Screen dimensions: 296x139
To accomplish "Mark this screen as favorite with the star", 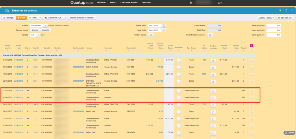I will pos(280,10).
